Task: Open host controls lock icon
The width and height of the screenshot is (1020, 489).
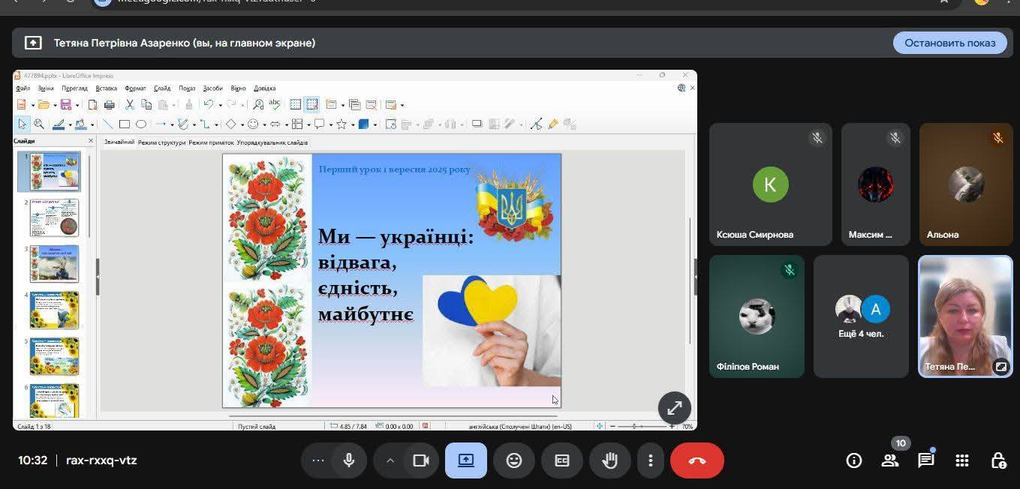Action: 998,460
